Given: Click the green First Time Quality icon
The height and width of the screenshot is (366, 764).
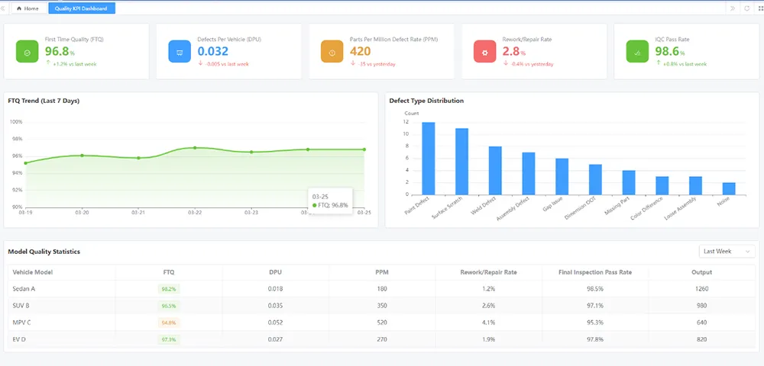Looking at the screenshot, I should click(x=28, y=52).
